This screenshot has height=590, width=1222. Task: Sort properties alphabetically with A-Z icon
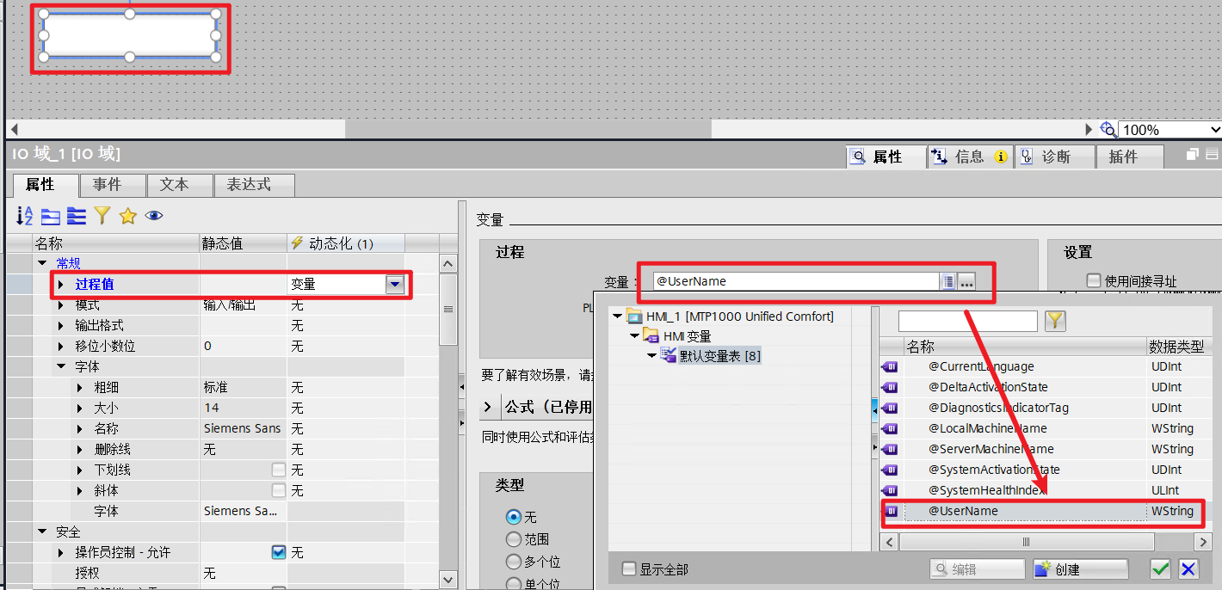point(24,216)
